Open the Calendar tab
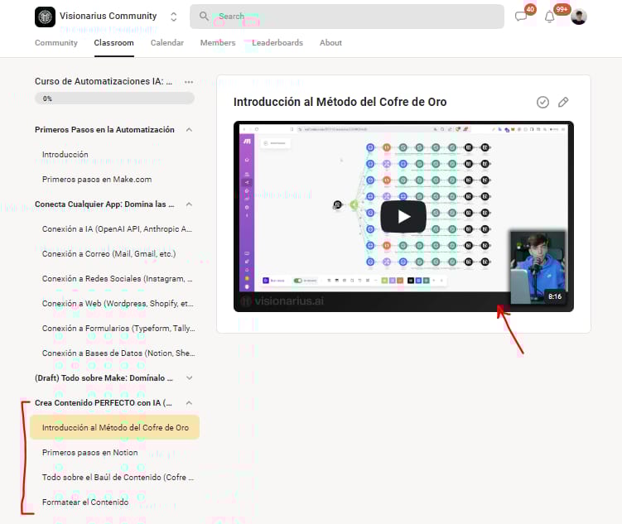This screenshot has height=524, width=622. tap(167, 43)
